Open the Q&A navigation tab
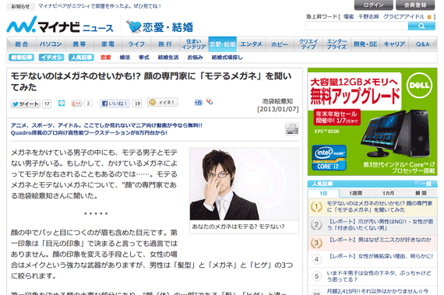 click(423, 44)
